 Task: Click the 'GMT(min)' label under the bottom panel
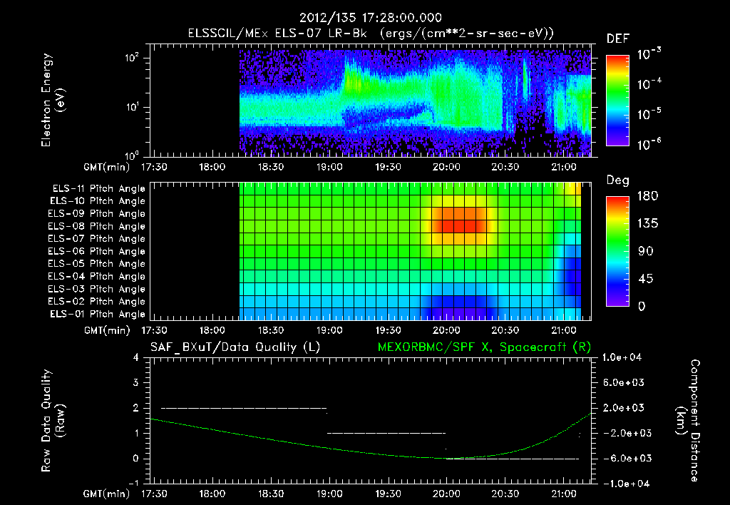[x=107, y=494]
